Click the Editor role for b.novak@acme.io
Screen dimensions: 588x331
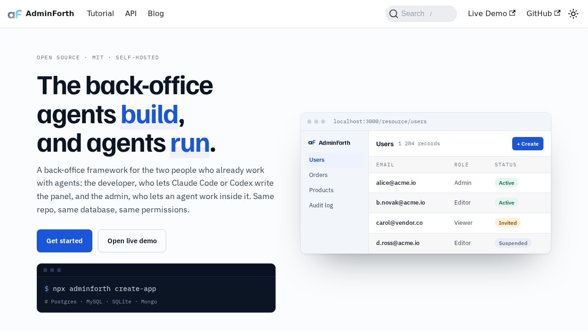click(x=463, y=203)
